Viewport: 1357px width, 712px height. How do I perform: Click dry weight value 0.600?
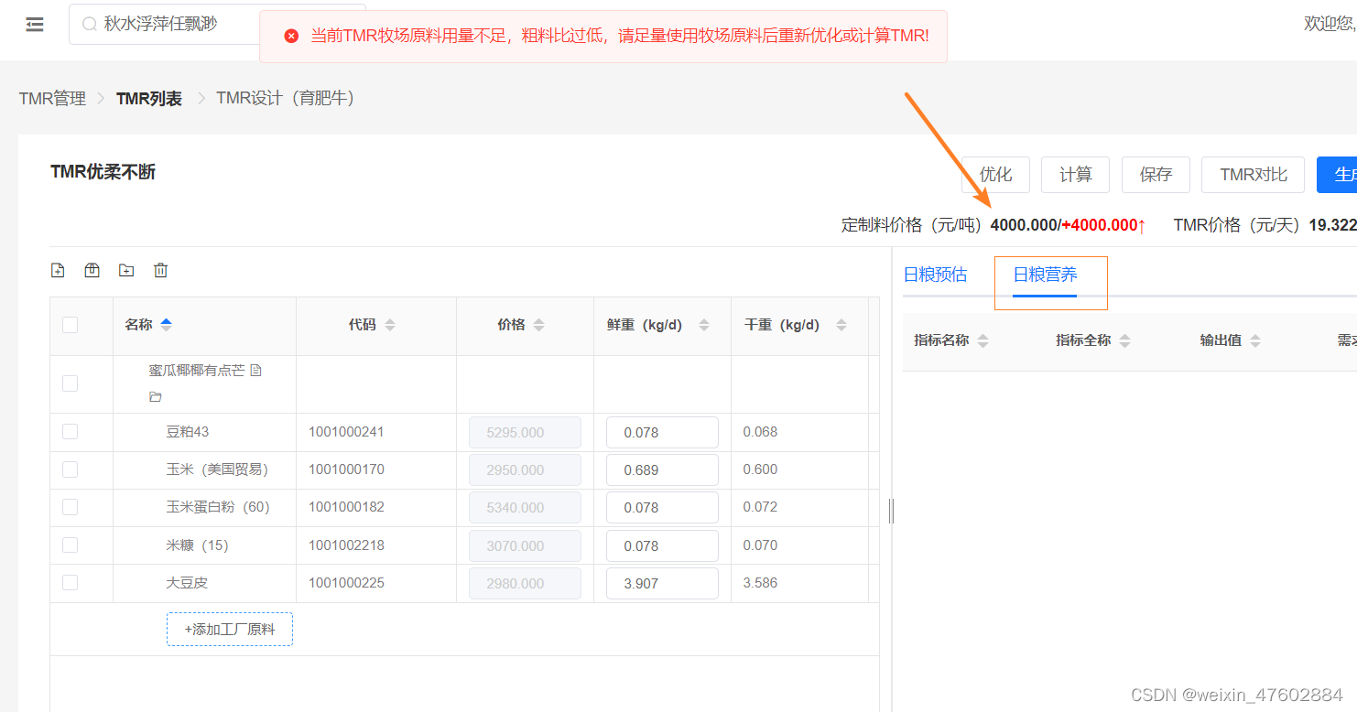[760, 469]
